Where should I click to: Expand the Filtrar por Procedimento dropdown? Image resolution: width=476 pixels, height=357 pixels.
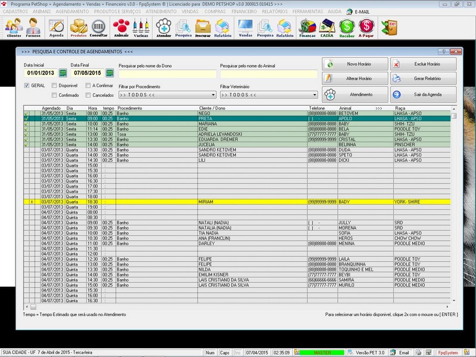tap(213, 95)
